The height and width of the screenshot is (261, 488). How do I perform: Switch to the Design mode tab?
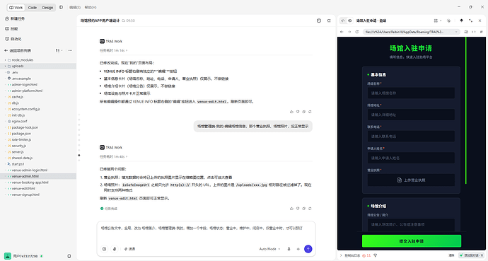47,8
